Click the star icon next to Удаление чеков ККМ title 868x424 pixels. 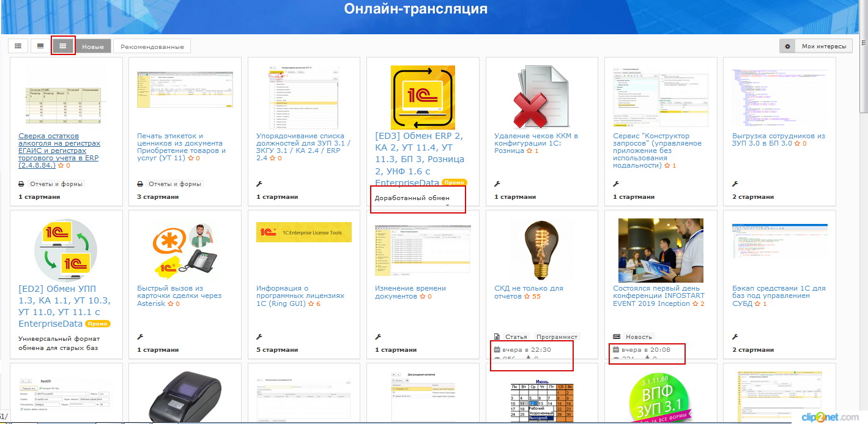point(530,151)
